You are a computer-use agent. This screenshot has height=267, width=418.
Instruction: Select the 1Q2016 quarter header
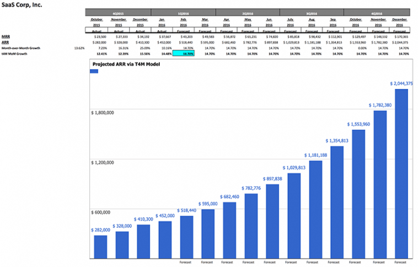183,11
